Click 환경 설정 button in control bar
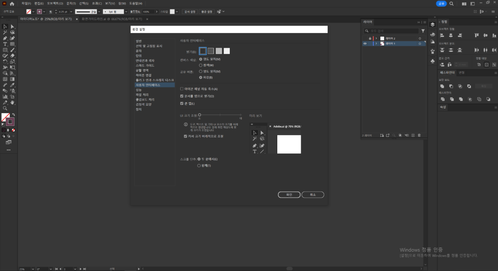This screenshot has height=271, width=498. pyautogui.click(x=207, y=12)
